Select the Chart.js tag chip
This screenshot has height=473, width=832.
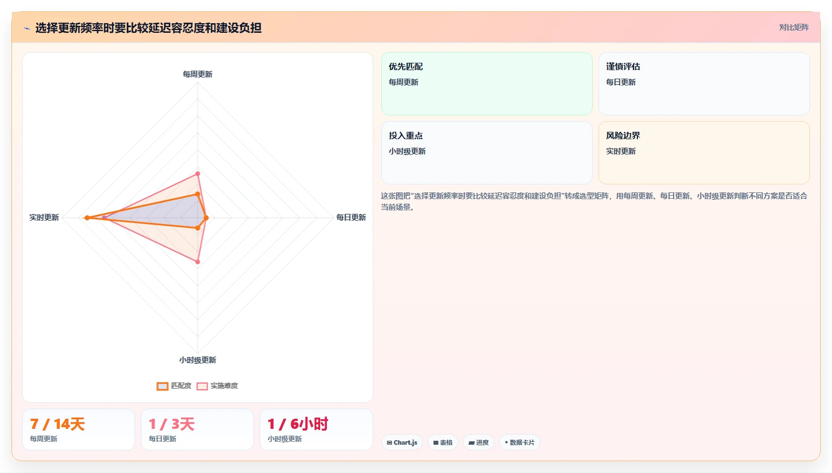(x=402, y=442)
